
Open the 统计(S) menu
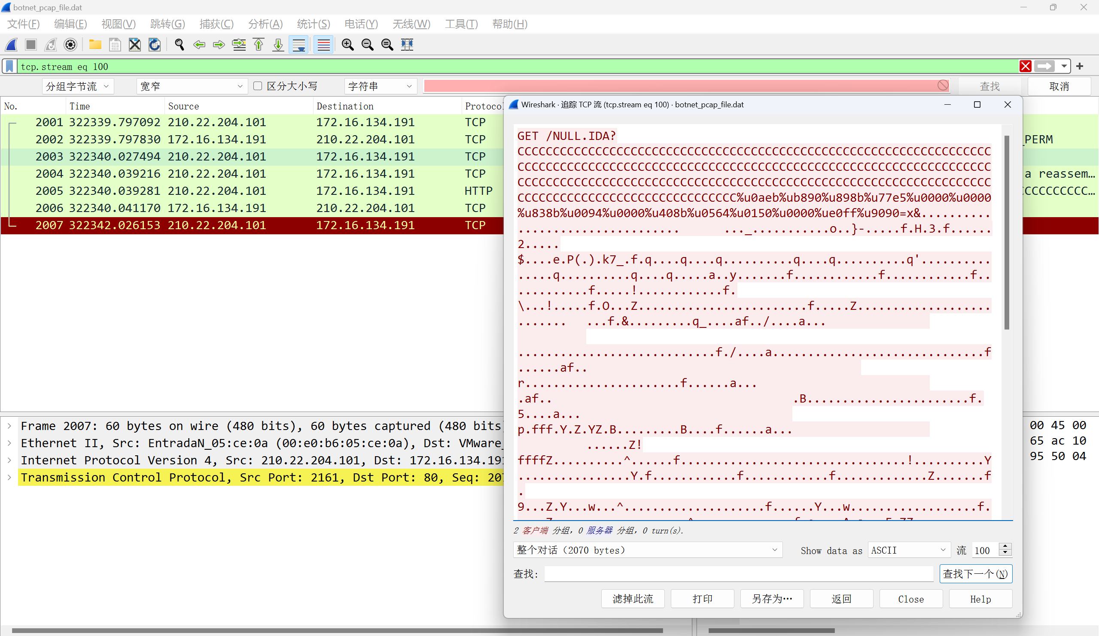(314, 24)
